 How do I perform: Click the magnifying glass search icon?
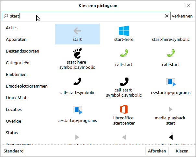pos(6,16)
